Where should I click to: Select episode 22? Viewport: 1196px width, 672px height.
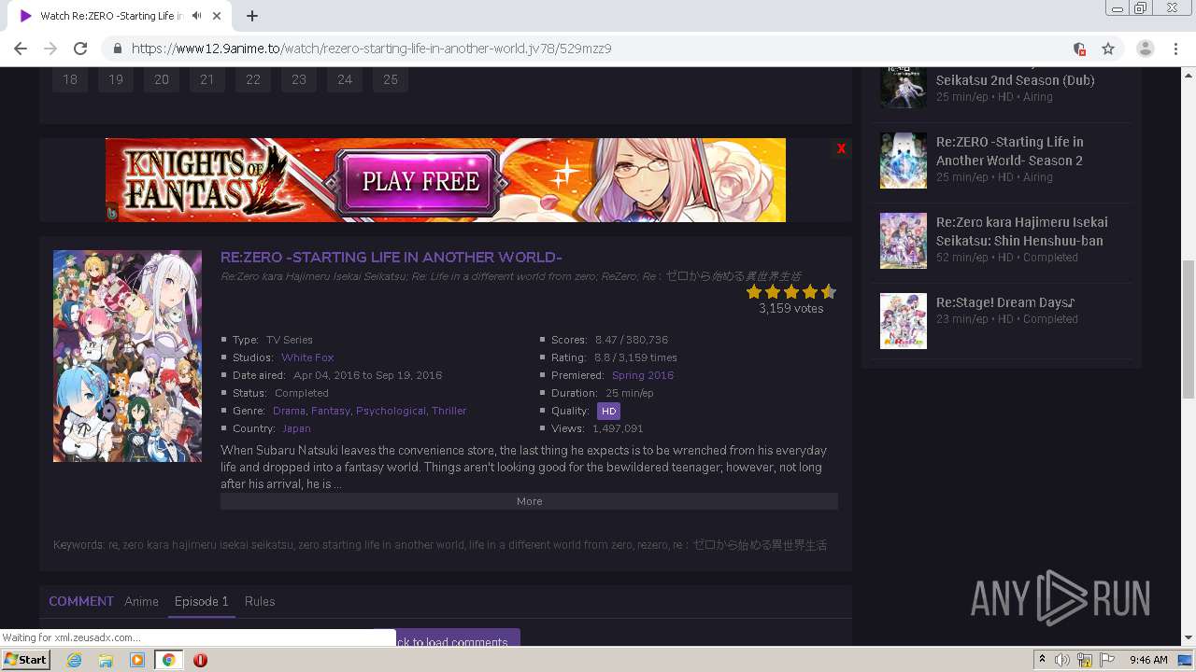(x=253, y=79)
